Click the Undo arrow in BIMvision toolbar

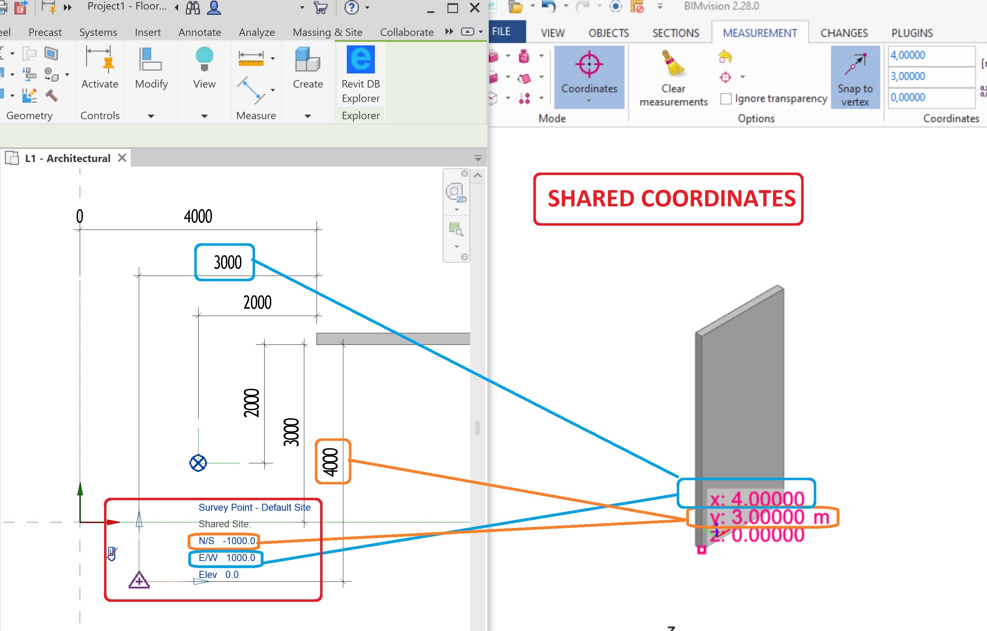point(549,6)
